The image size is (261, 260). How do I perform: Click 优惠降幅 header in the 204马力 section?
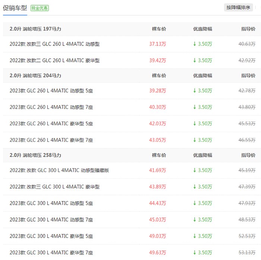click(202, 76)
